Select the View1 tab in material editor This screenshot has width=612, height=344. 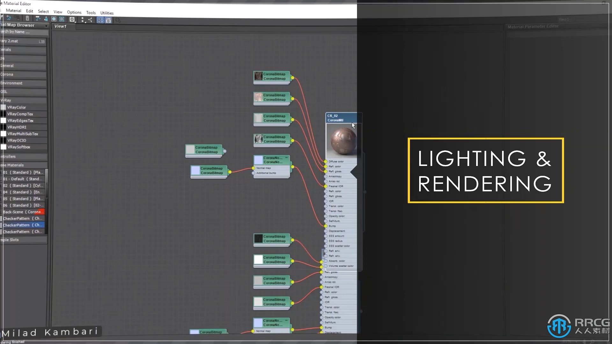pyautogui.click(x=60, y=26)
